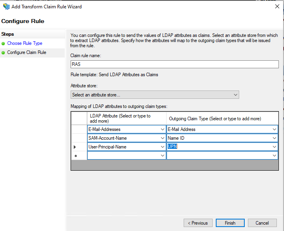Expand E-Mail-Addresses LDAP attribute dropdown
The image size is (284, 231).
(163, 129)
